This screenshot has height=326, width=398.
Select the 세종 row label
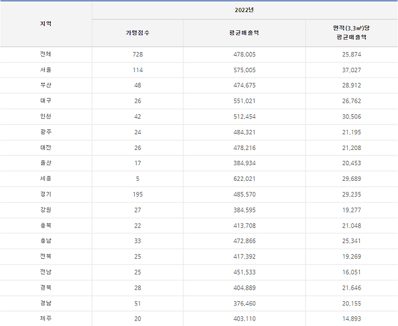(45, 180)
